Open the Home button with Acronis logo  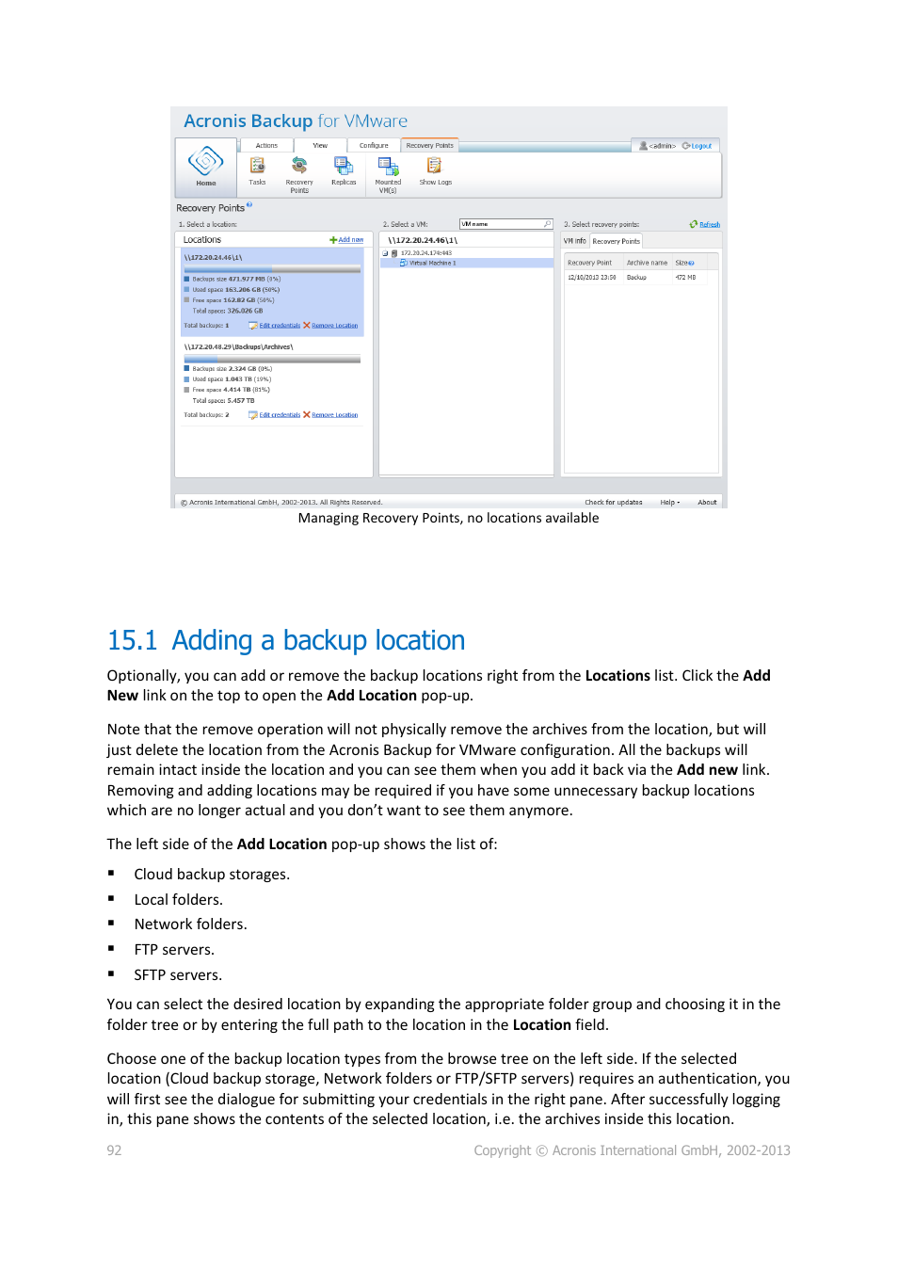[206, 168]
